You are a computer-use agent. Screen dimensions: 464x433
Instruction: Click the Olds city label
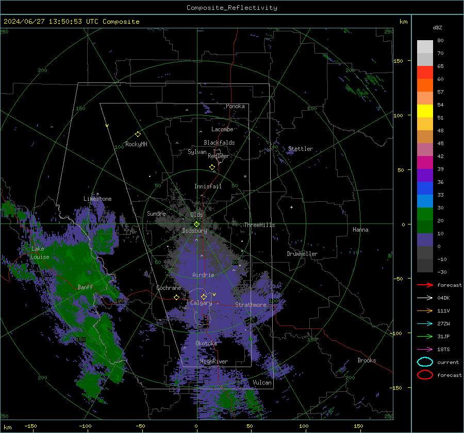coord(196,215)
